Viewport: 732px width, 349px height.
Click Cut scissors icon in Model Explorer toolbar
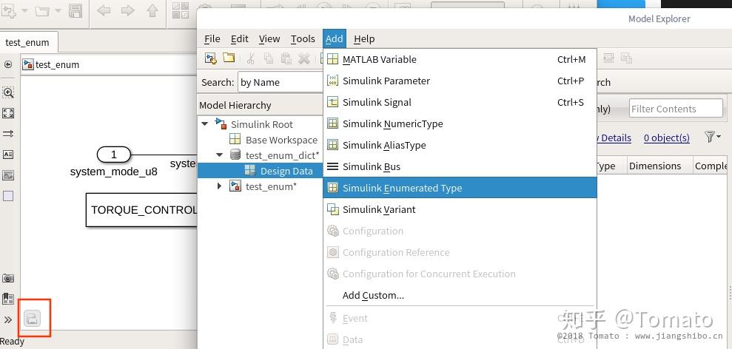tap(251, 58)
